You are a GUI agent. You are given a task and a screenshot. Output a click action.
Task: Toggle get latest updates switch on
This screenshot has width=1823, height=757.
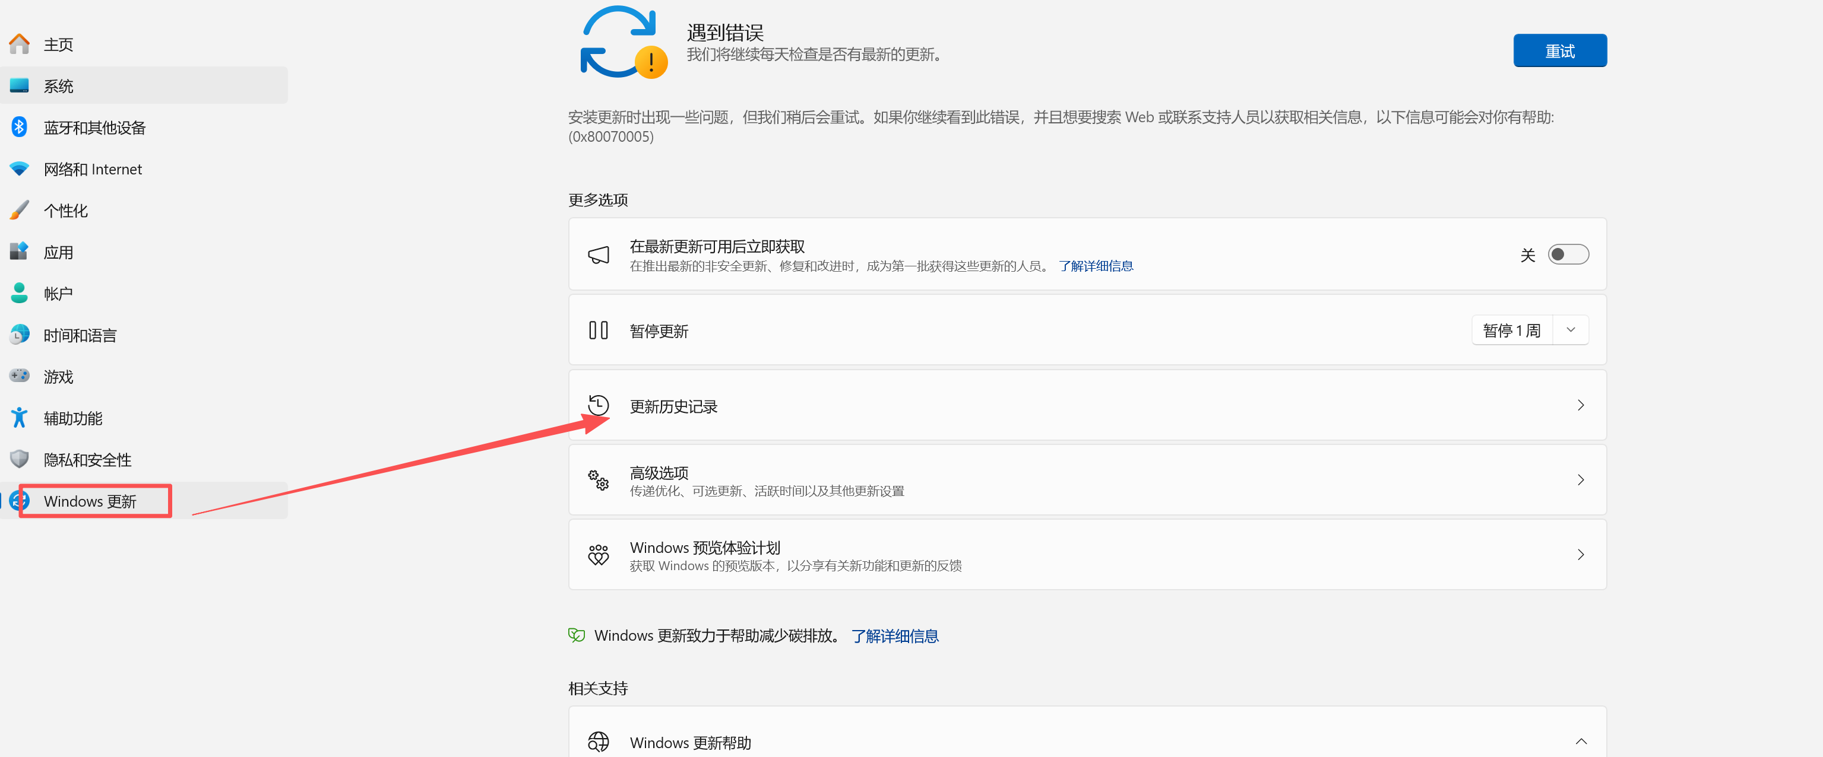[1568, 255]
